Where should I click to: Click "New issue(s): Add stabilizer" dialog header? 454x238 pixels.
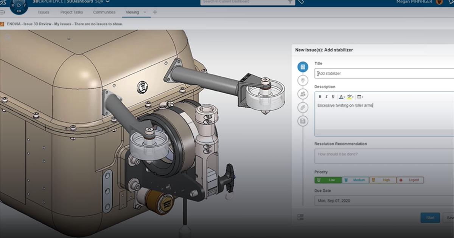[324, 50]
